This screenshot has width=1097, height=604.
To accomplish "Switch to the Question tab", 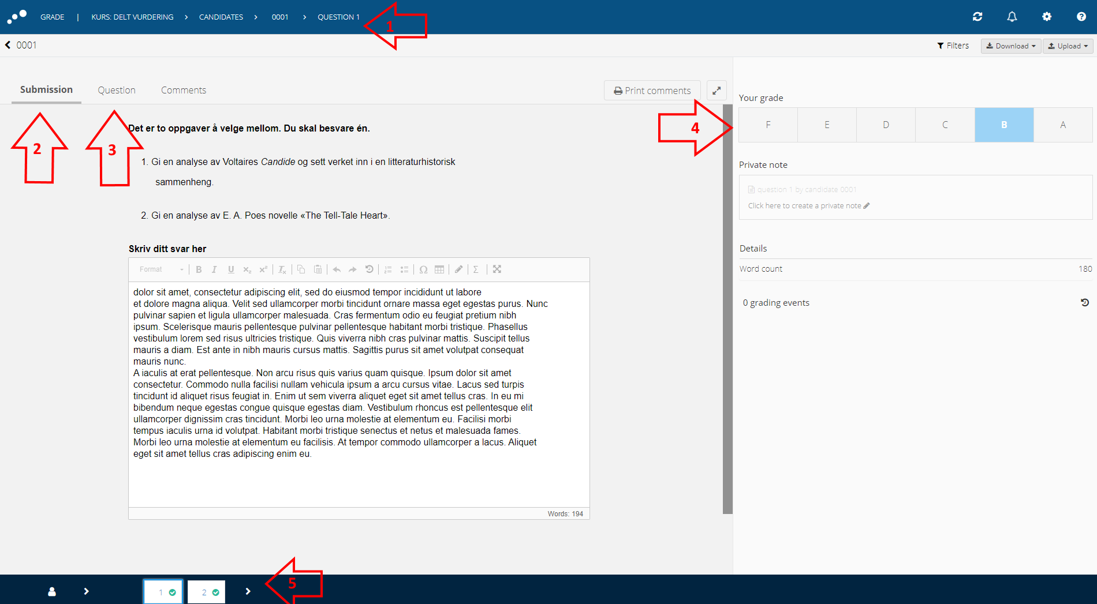I will tap(117, 90).
